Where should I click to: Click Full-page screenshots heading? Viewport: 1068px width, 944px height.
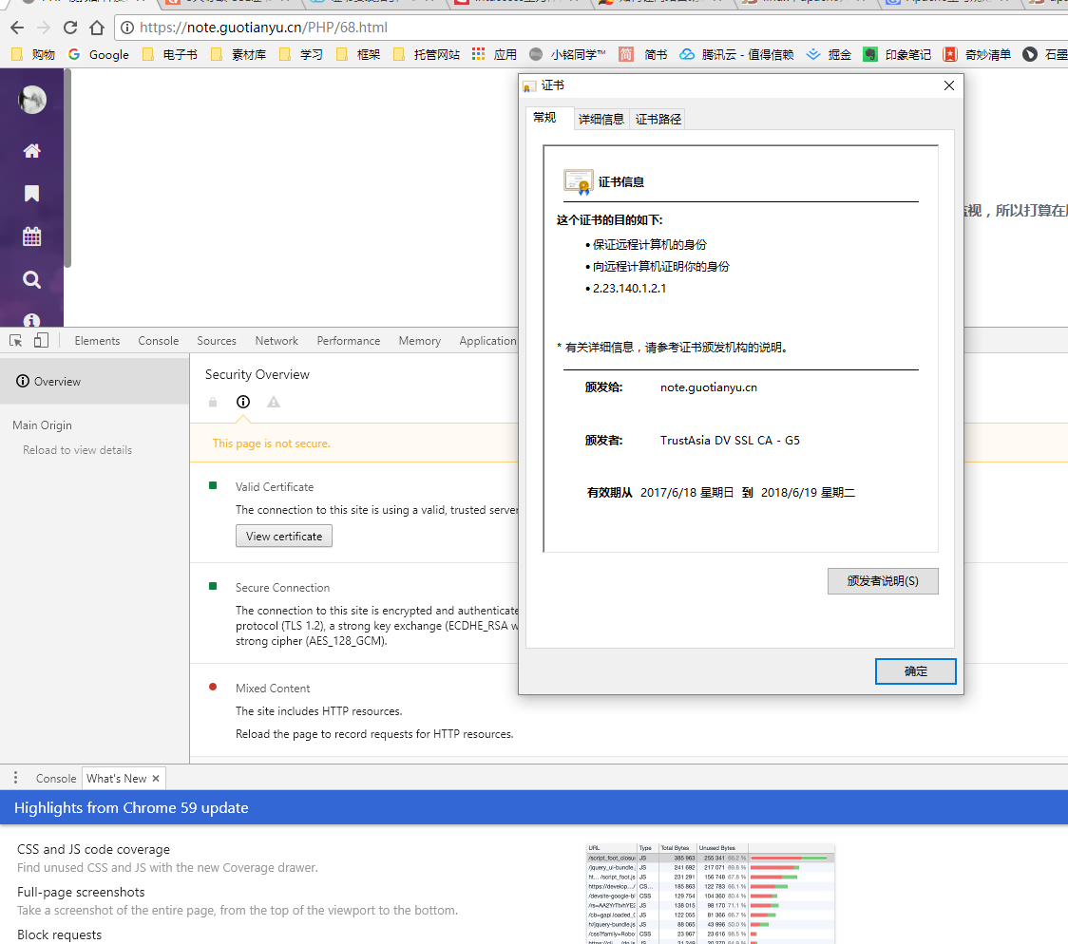click(81, 893)
